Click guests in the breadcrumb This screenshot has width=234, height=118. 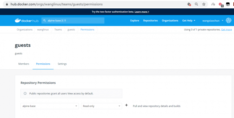click(71, 30)
